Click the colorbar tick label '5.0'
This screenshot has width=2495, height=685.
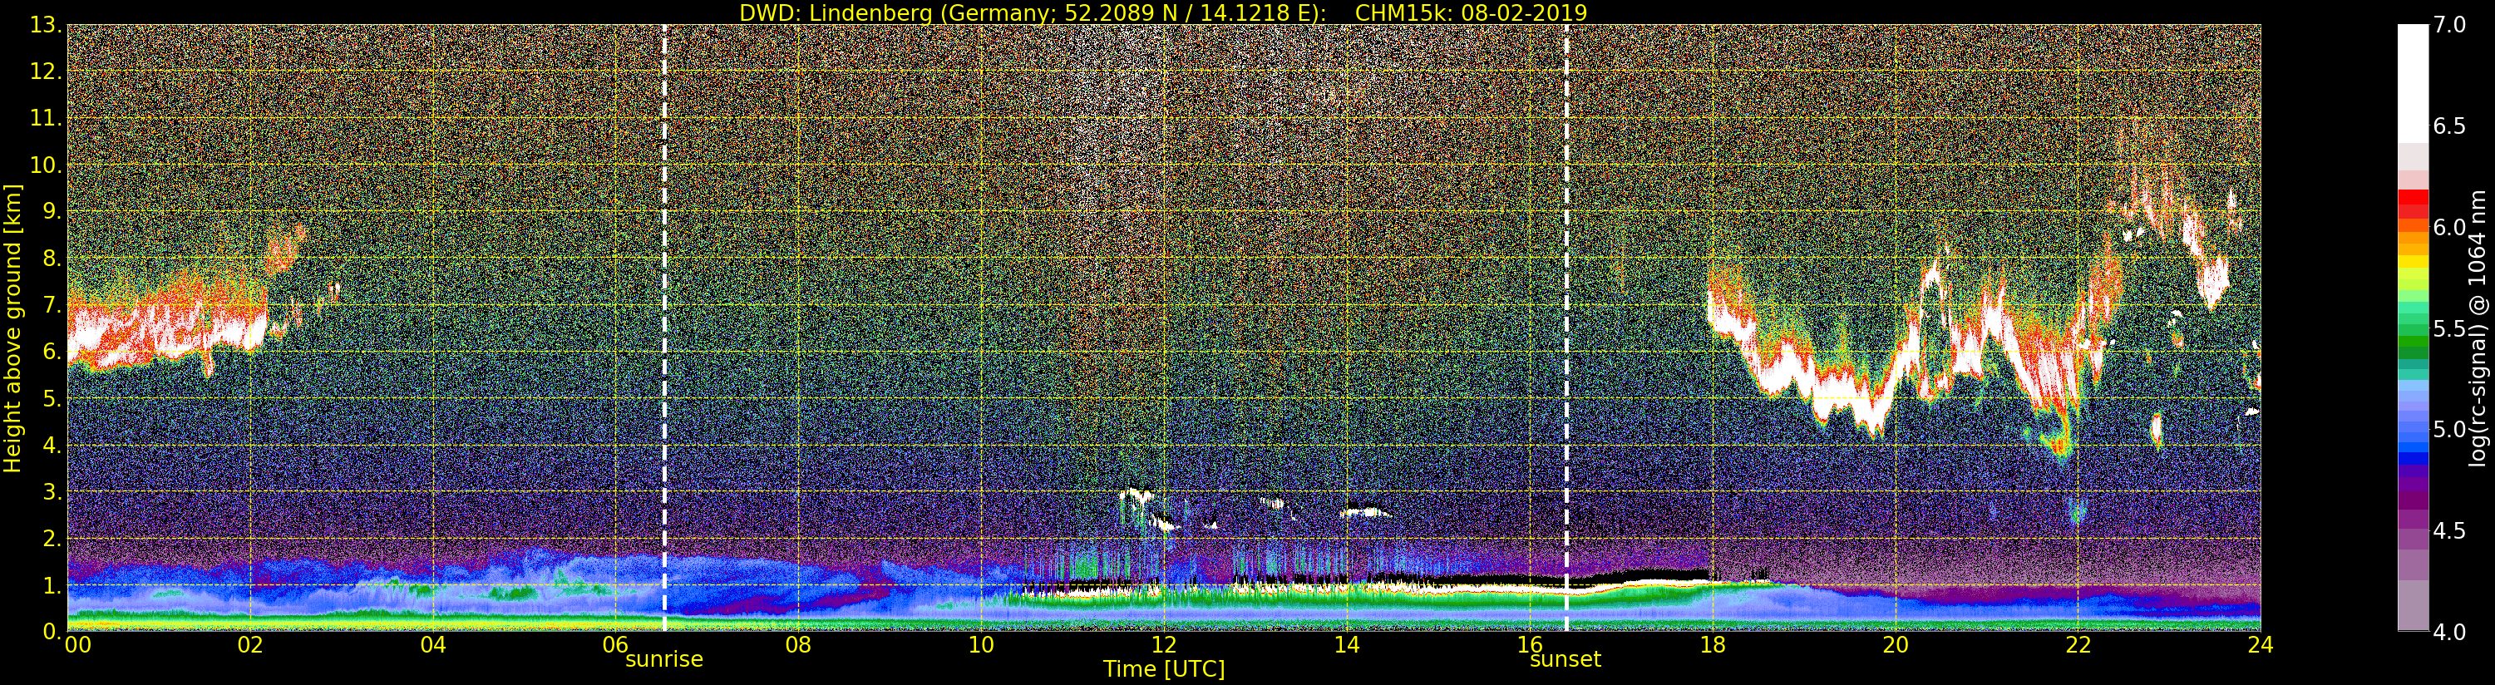tap(2449, 429)
